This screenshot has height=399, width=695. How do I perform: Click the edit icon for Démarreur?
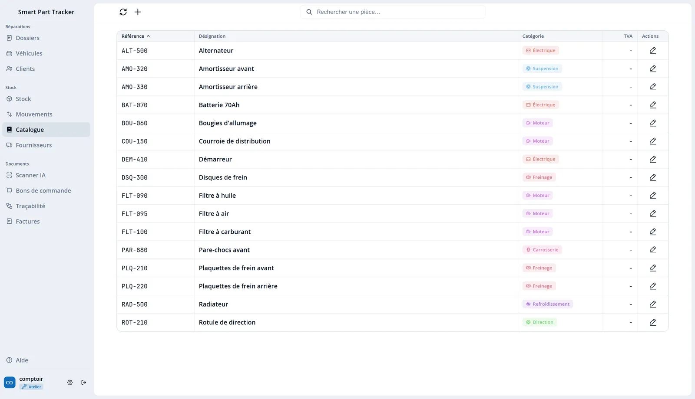point(652,159)
